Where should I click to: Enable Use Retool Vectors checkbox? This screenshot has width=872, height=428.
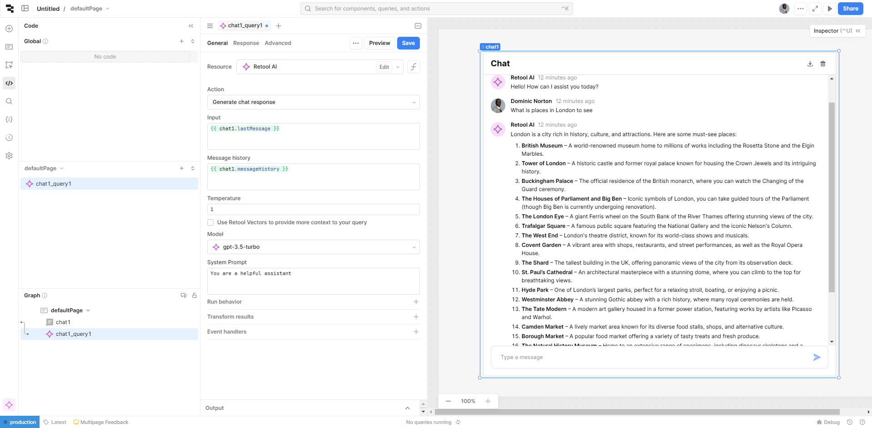click(x=210, y=222)
